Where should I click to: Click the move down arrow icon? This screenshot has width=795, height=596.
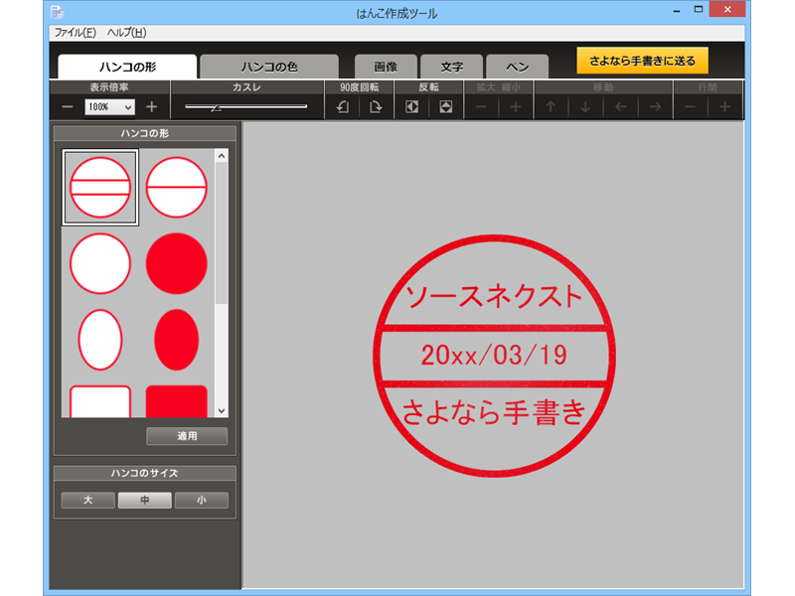(585, 107)
